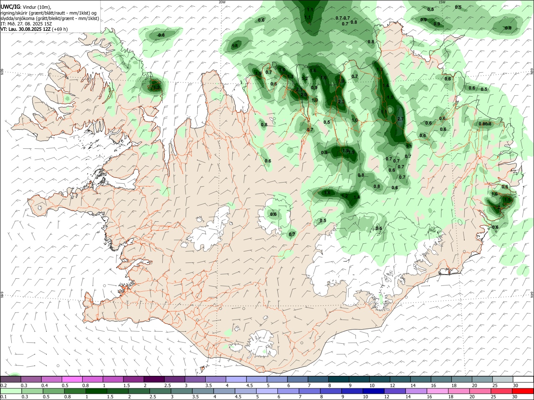534x400 pixels.
Task: Select the lavender swatch between 4 and 4.5 in the upper legend
Action: [236, 379]
